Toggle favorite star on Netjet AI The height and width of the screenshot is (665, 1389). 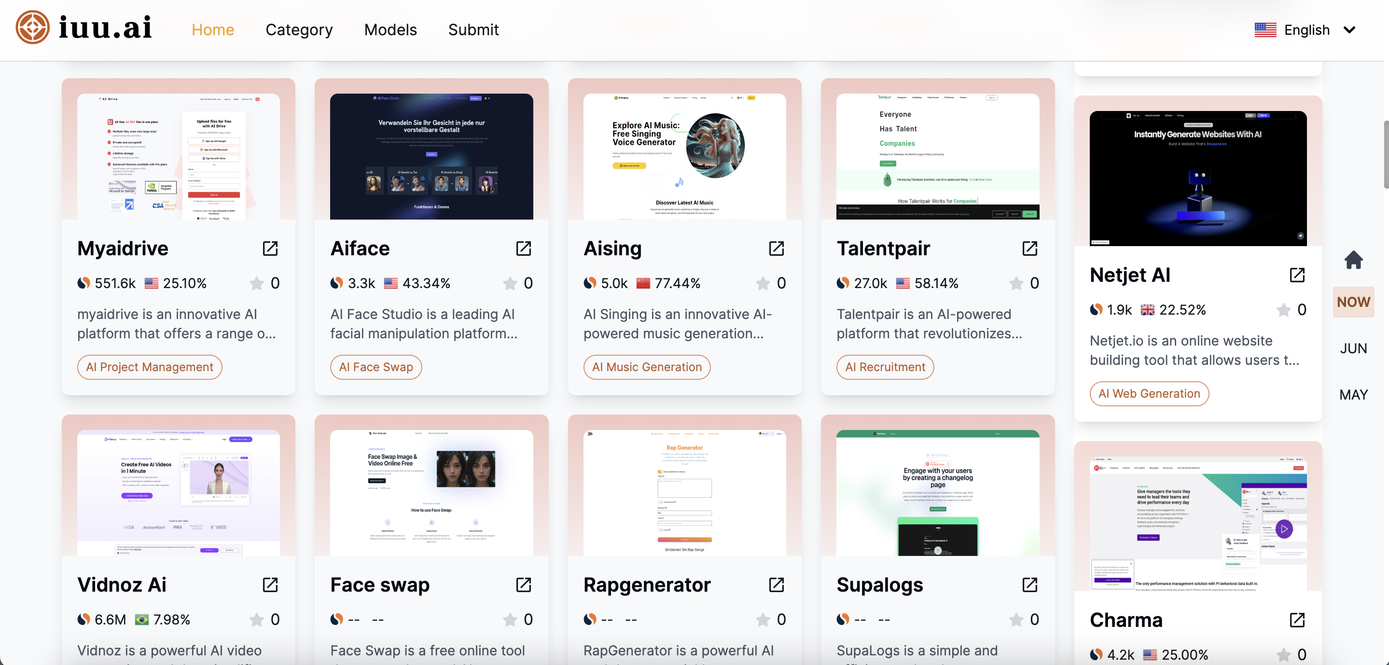[1283, 310]
